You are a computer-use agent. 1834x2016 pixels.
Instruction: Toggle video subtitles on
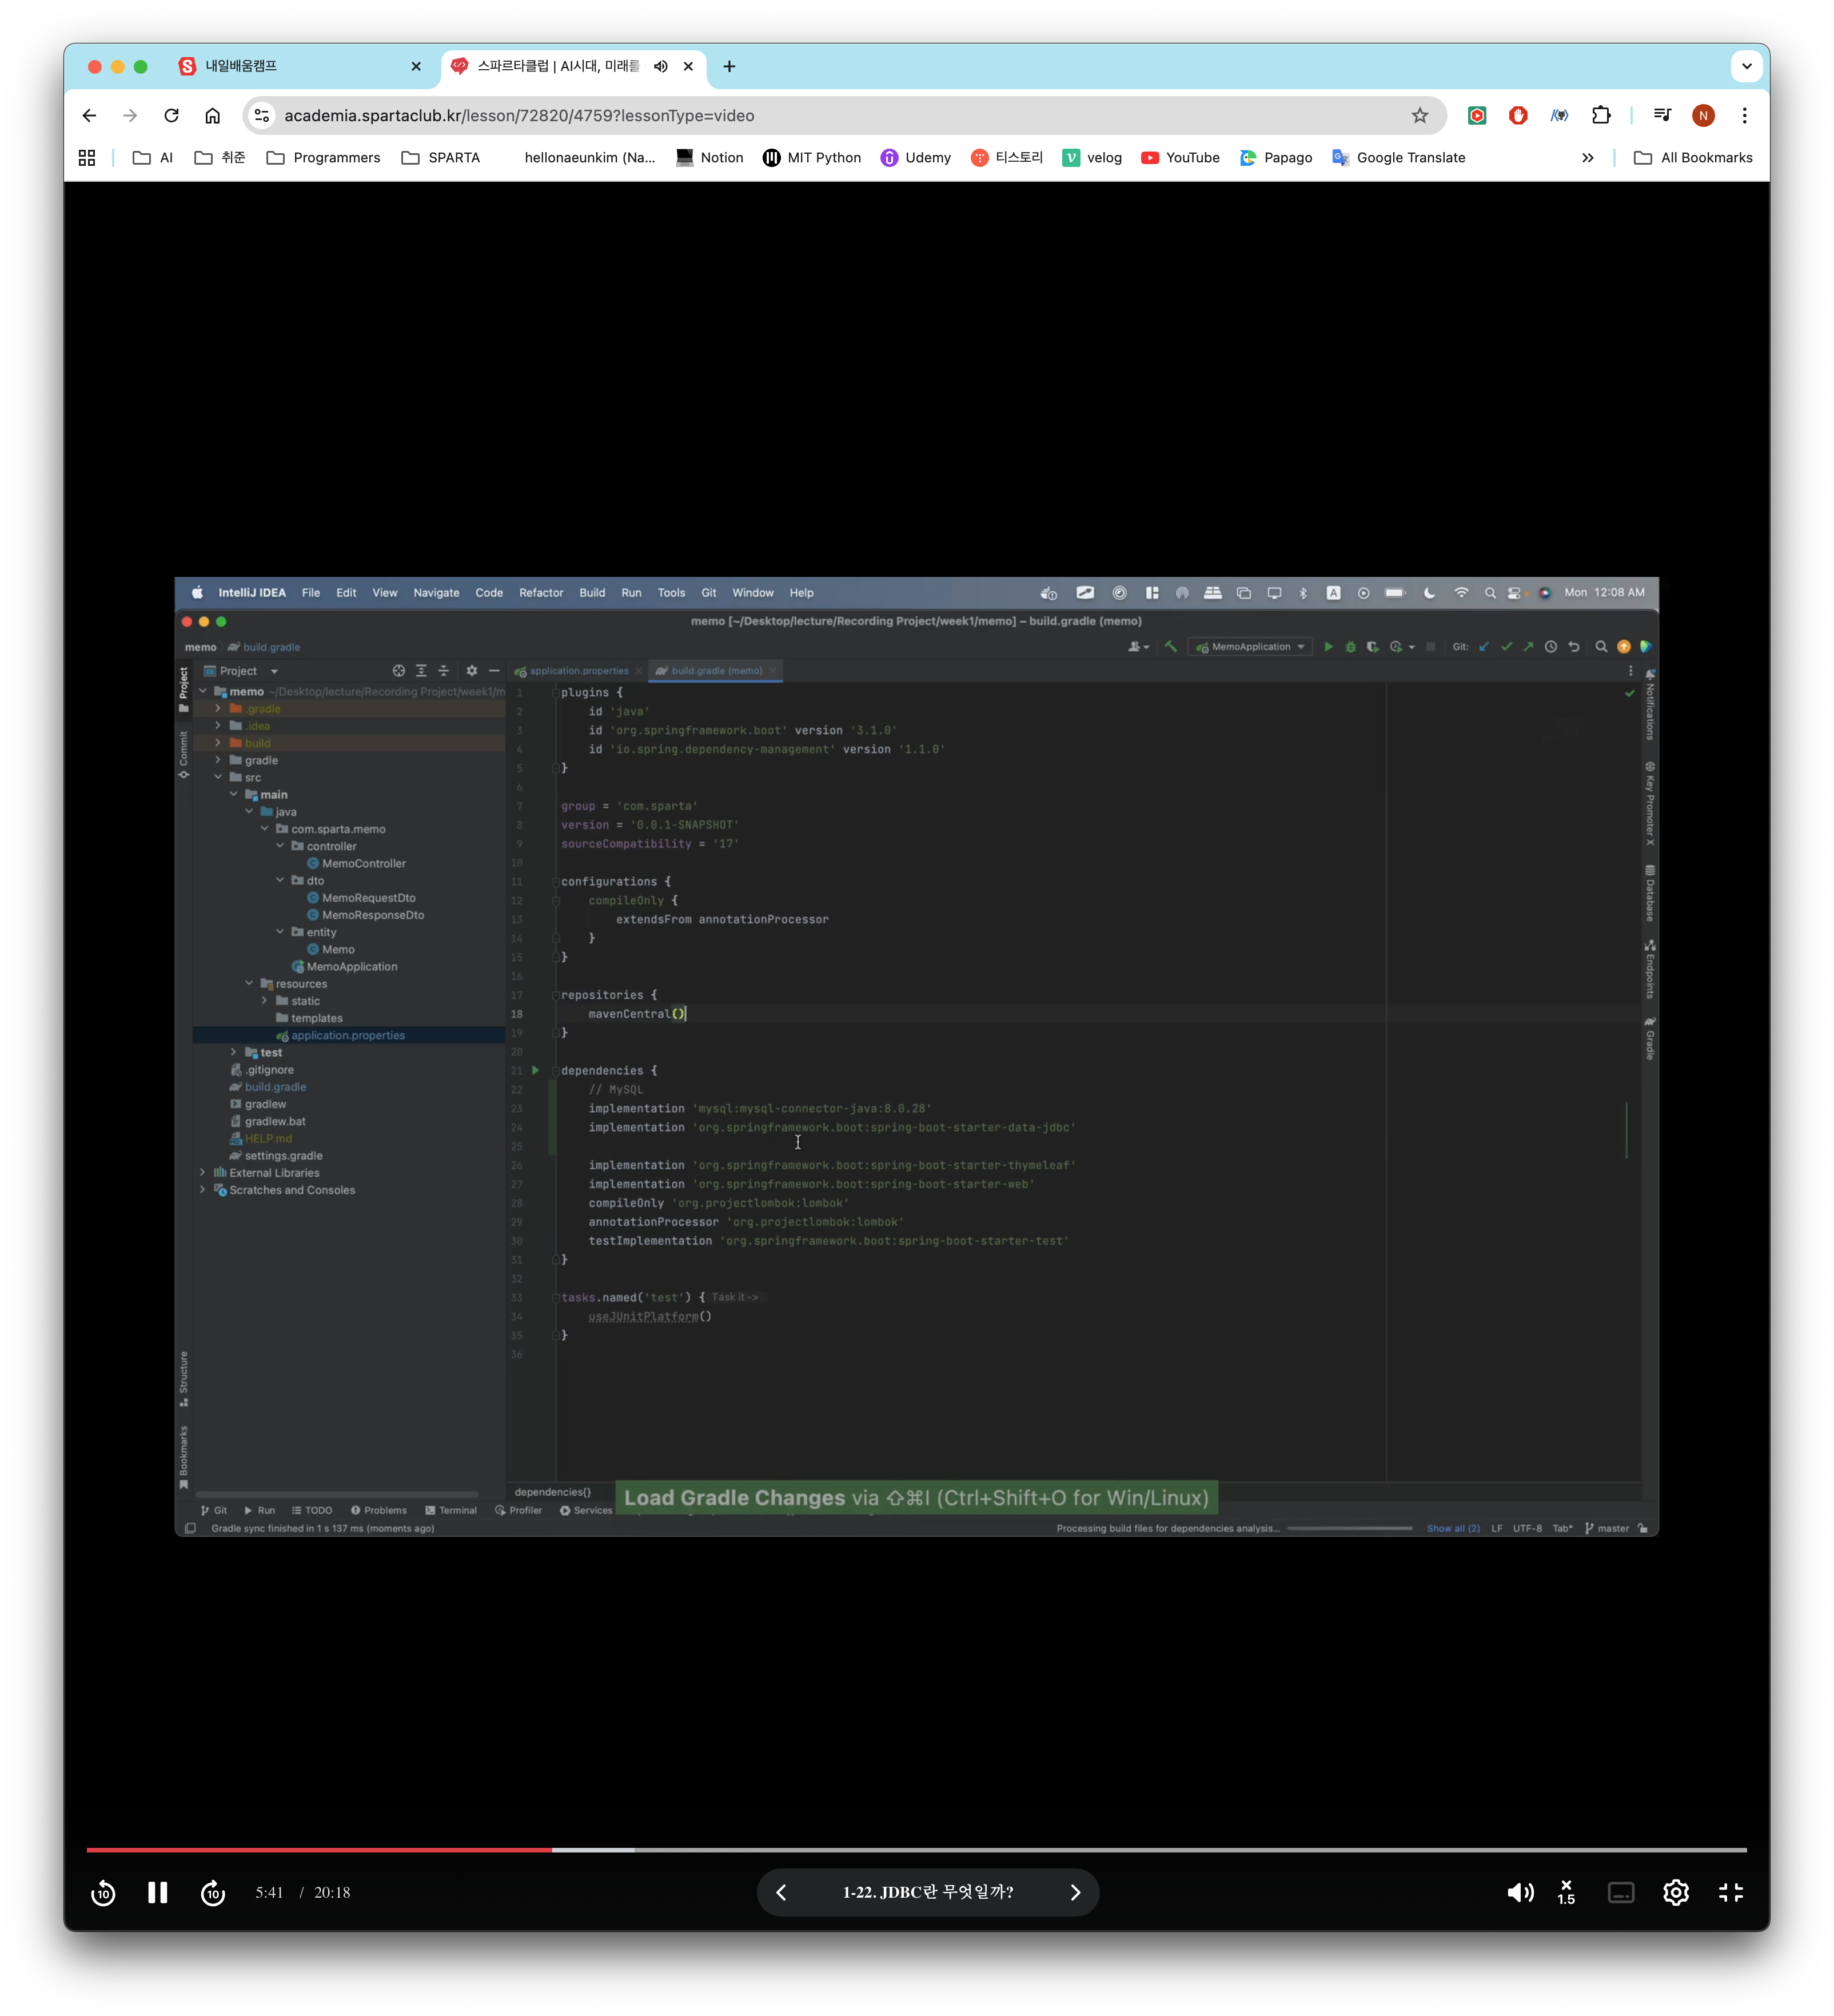1621,1892
